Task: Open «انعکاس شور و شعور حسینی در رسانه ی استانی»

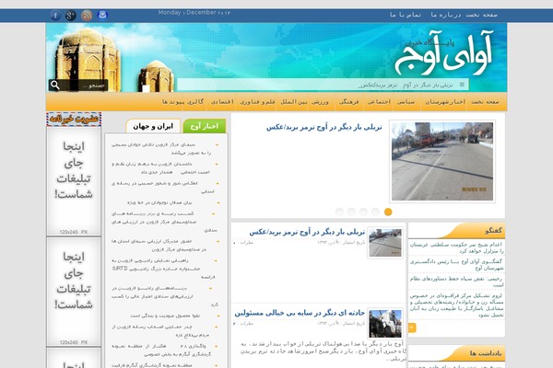Action: click(162, 188)
